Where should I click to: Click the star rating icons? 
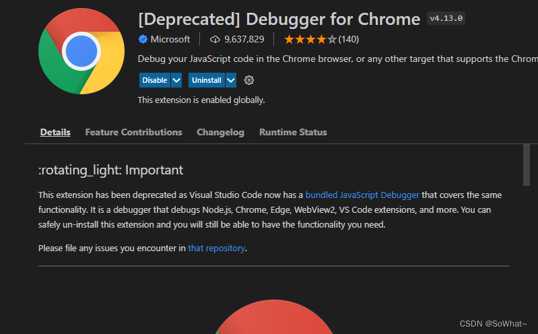[x=310, y=40]
